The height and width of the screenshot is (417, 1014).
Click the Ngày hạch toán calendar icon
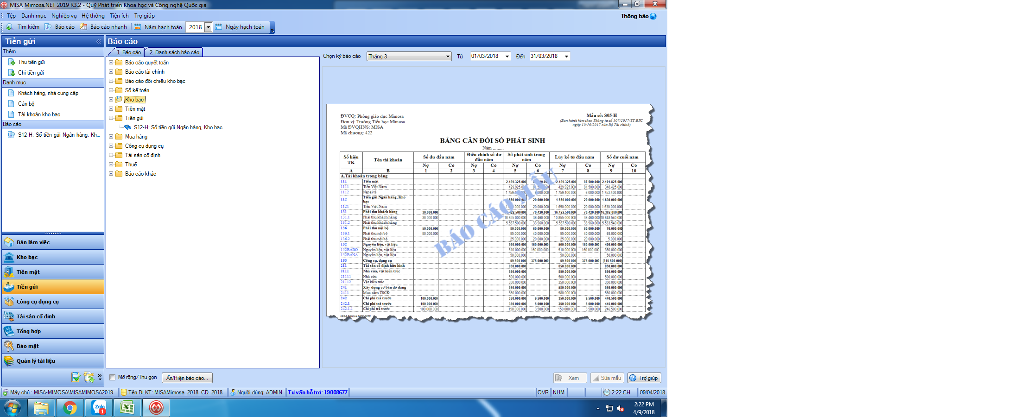pyautogui.click(x=218, y=27)
